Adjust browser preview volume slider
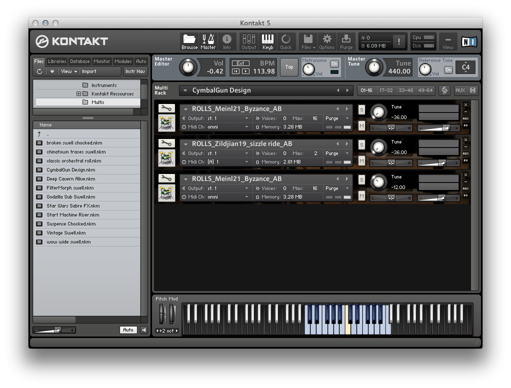The width and height of the screenshot is (511, 388). [54, 330]
